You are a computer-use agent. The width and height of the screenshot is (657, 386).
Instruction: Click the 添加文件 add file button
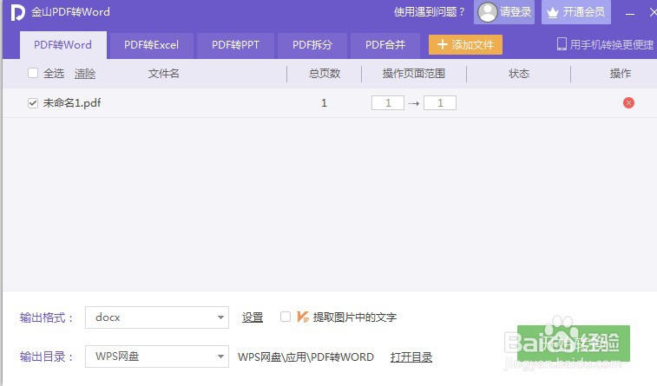[x=465, y=45]
